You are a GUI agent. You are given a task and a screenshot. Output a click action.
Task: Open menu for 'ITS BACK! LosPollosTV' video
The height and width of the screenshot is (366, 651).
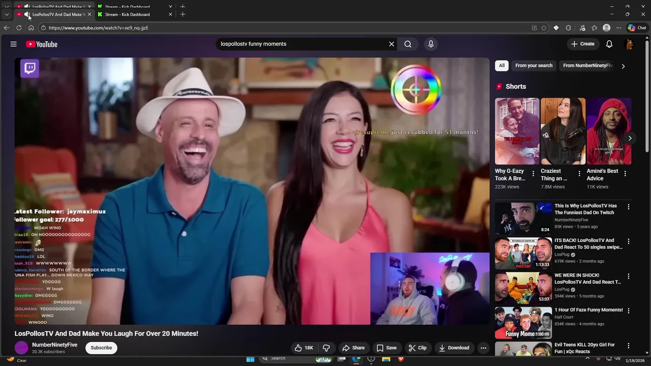coord(629,241)
